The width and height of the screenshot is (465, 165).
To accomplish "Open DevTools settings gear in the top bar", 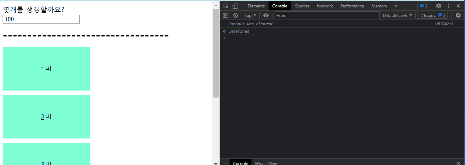I will (438, 6).
